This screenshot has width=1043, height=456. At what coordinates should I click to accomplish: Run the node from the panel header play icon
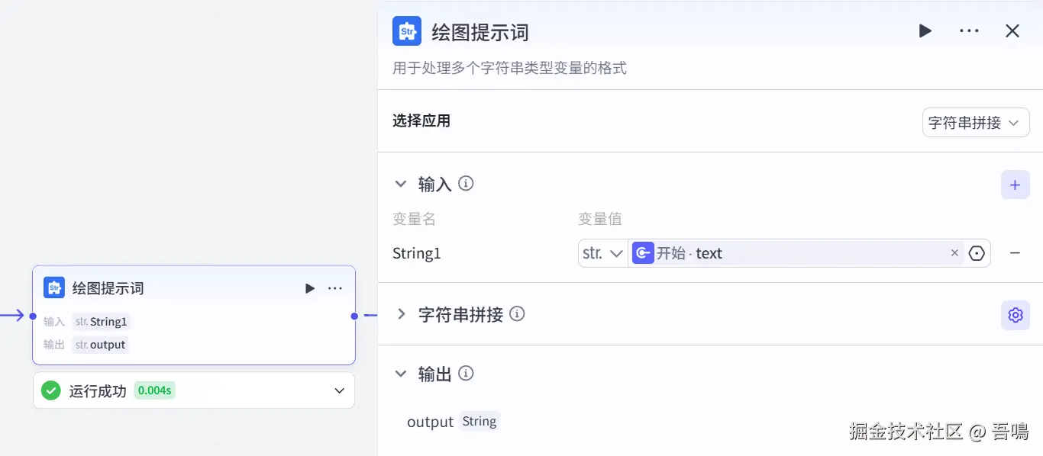point(925,31)
